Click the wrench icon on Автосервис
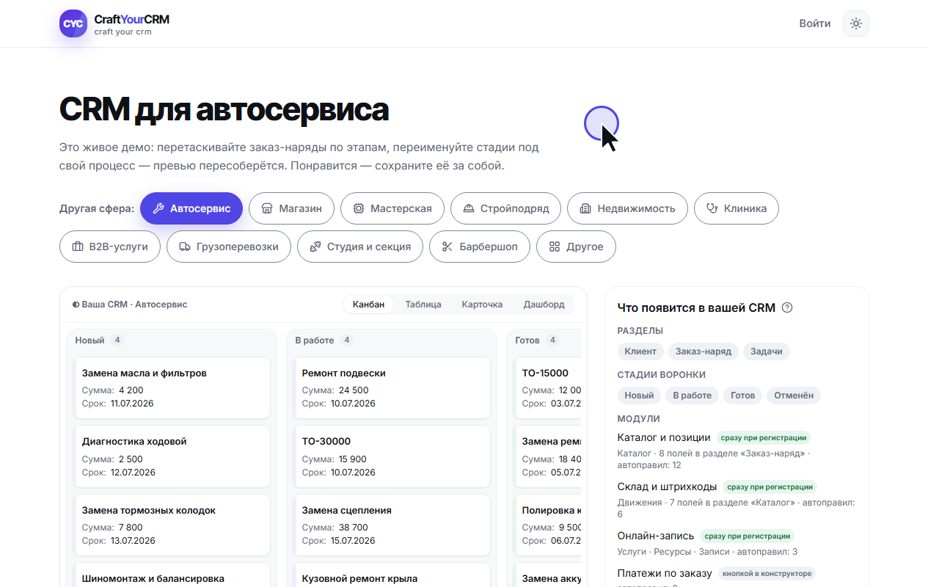The image size is (939, 587). pyautogui.click(x=158, y=208)
